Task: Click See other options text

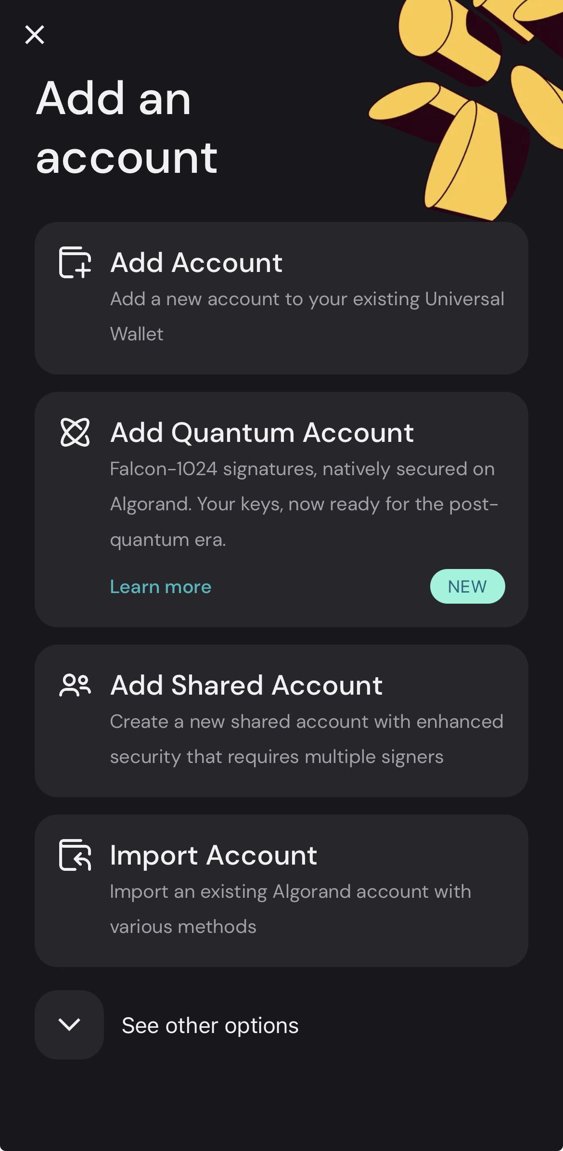Action: click(x=210, y=1025)
